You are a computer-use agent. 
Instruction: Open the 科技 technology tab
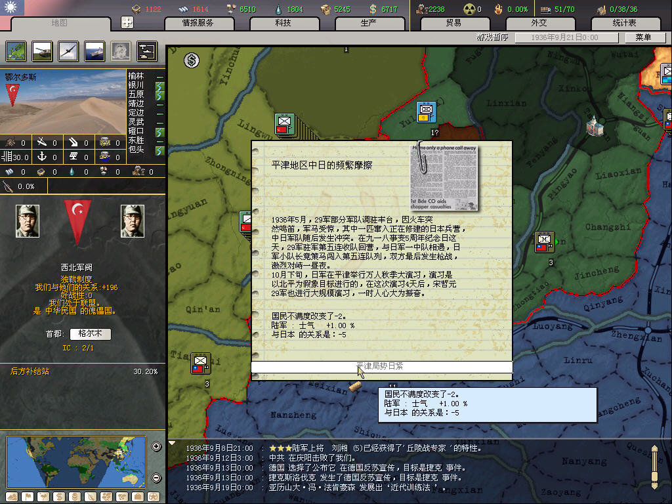coord(283,23)
